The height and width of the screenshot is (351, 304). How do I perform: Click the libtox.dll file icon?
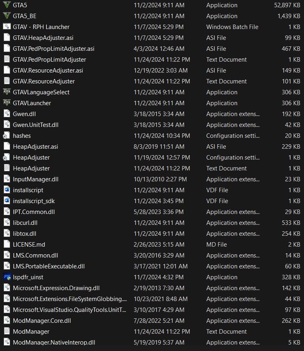(x=7, y=233)
